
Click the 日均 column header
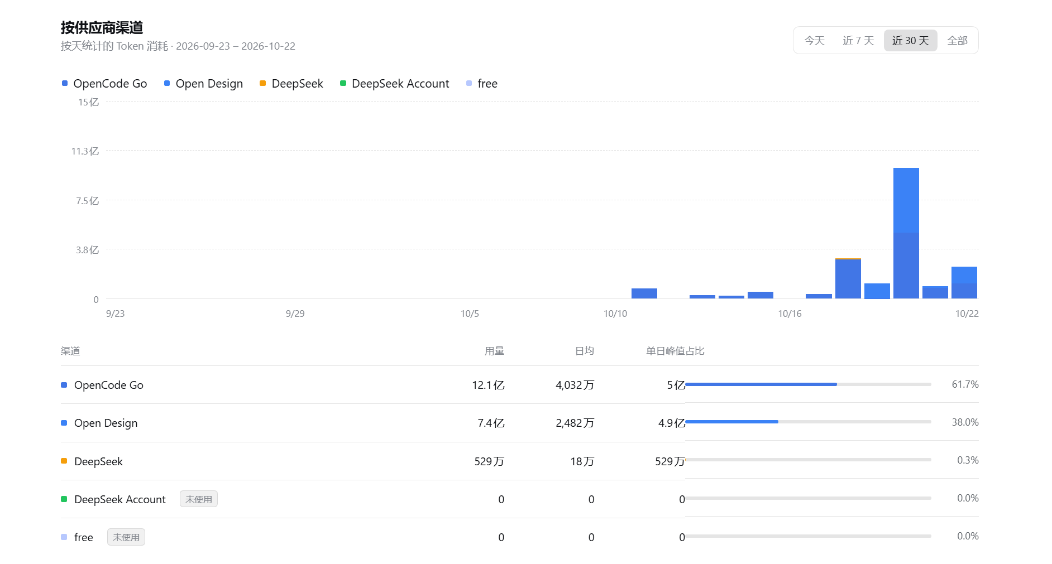click(x=584, y=351)
